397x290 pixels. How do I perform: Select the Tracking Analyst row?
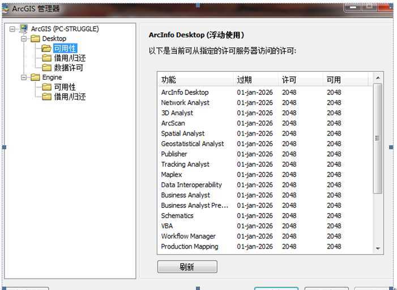(266, 165)
